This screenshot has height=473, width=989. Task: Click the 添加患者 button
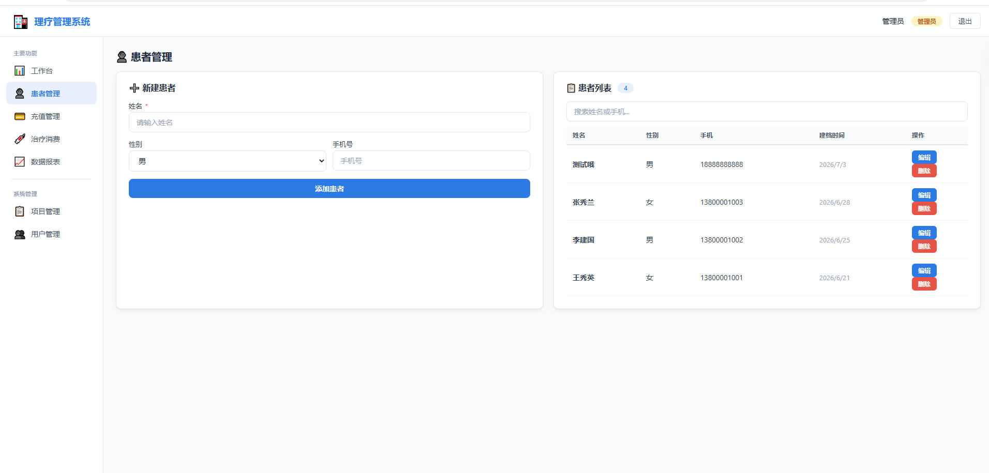coord(329,189)
